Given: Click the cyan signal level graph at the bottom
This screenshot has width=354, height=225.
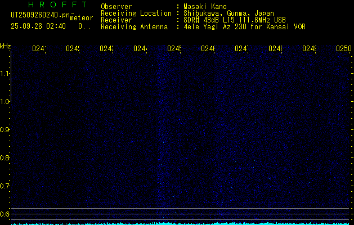Looking at the screenshot, I should (181, 223).
